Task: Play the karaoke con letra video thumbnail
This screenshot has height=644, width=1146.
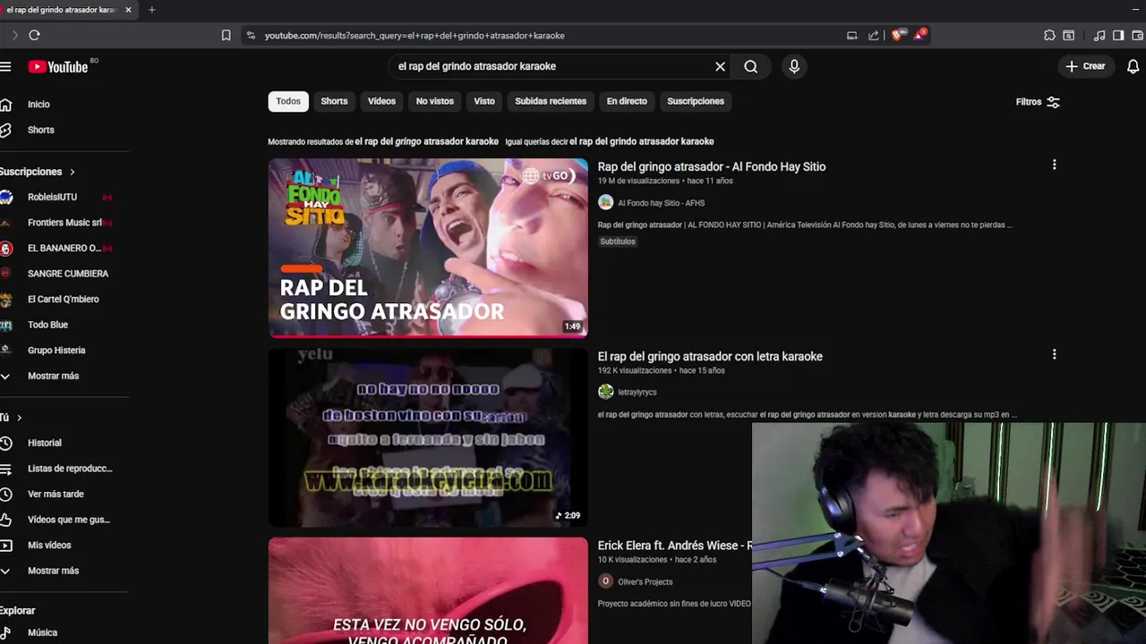Action: tap(428, 437)
